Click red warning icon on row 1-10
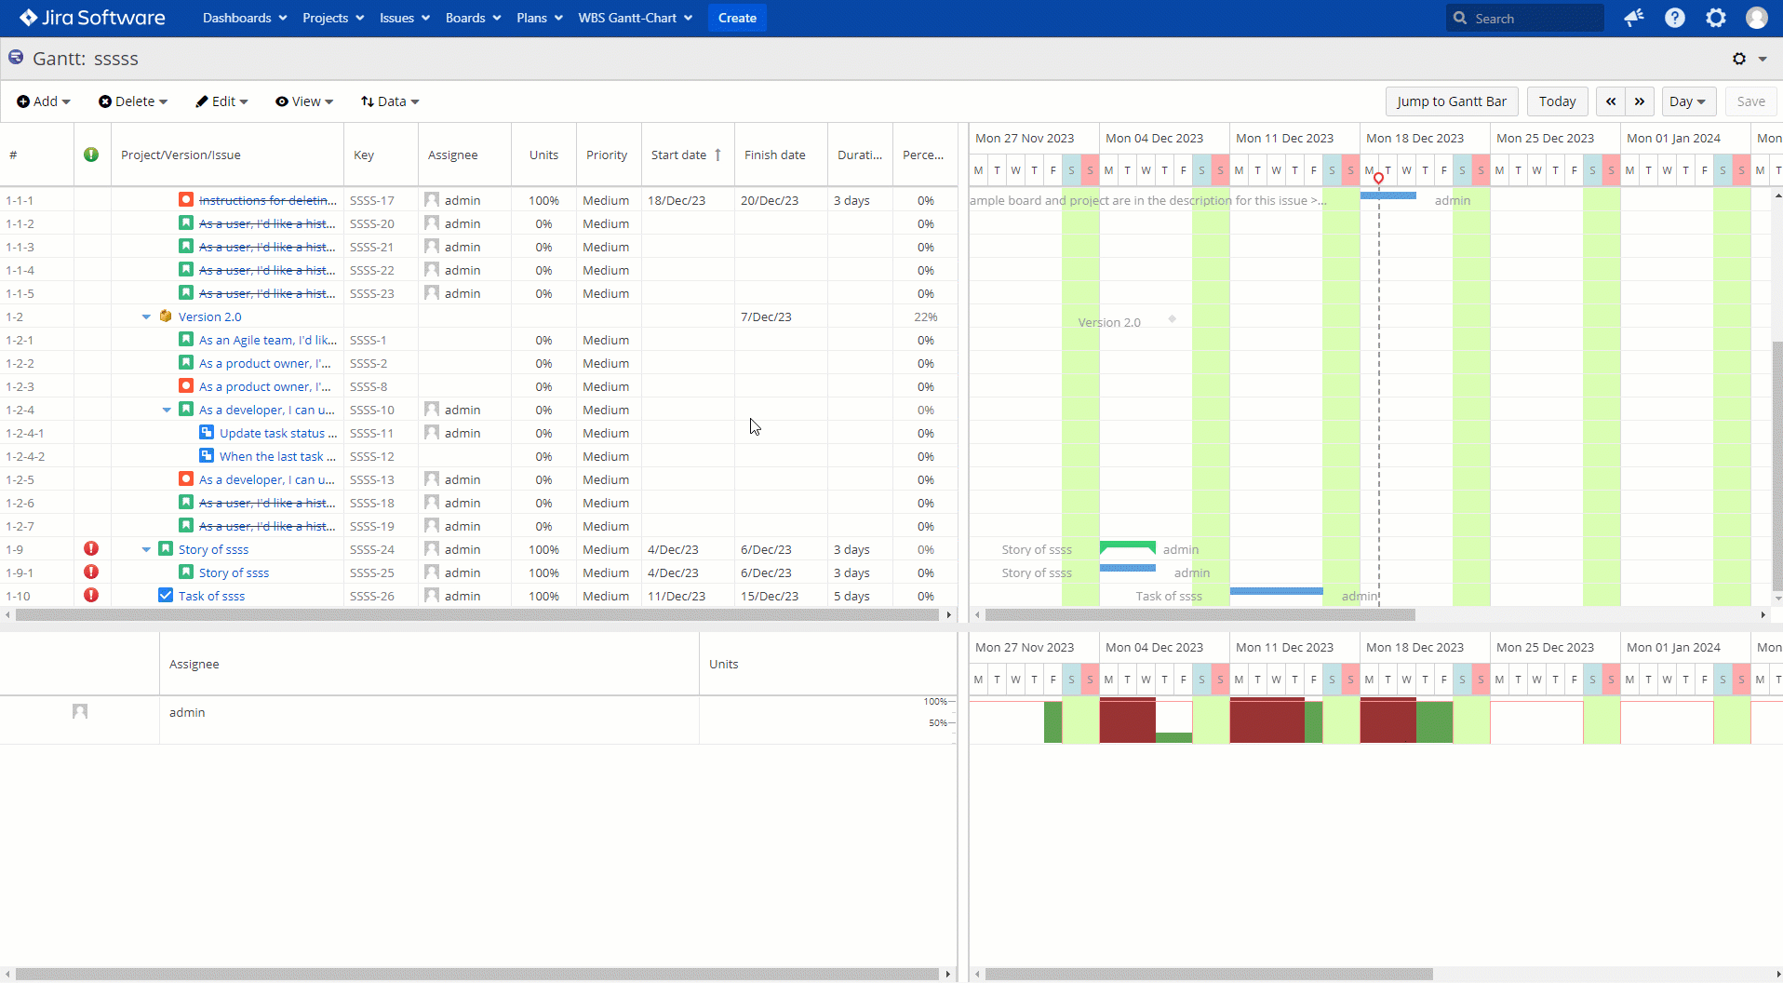 tap(91, 596)
